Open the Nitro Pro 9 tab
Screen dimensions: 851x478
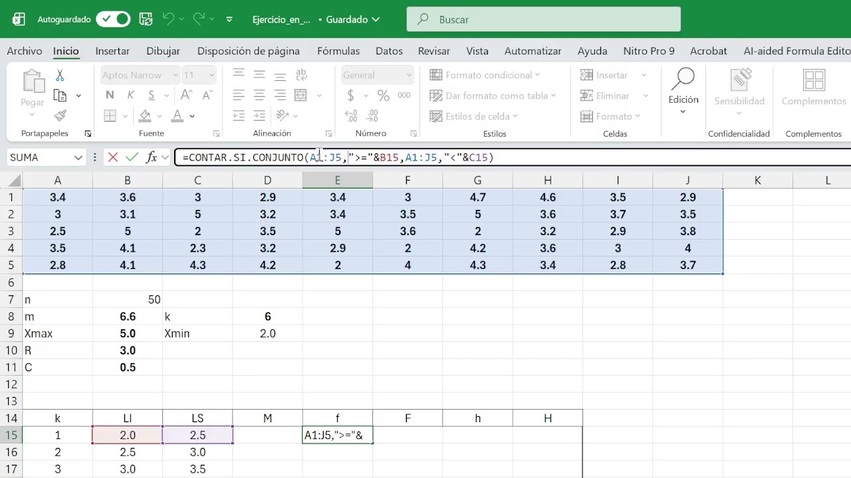tap(649, 51)
